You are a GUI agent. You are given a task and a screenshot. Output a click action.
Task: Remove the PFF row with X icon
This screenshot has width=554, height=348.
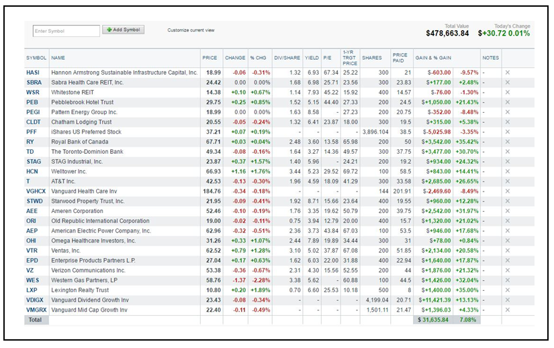point(508,132)
